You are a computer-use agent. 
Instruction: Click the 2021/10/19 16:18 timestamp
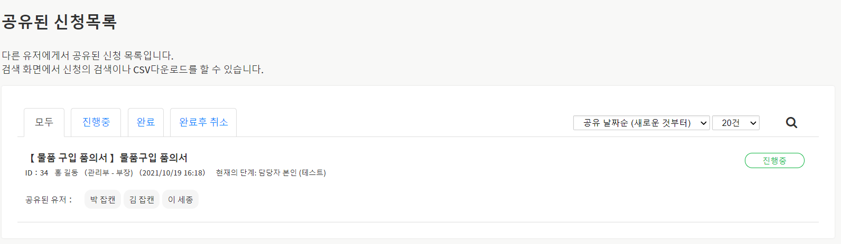172,173
